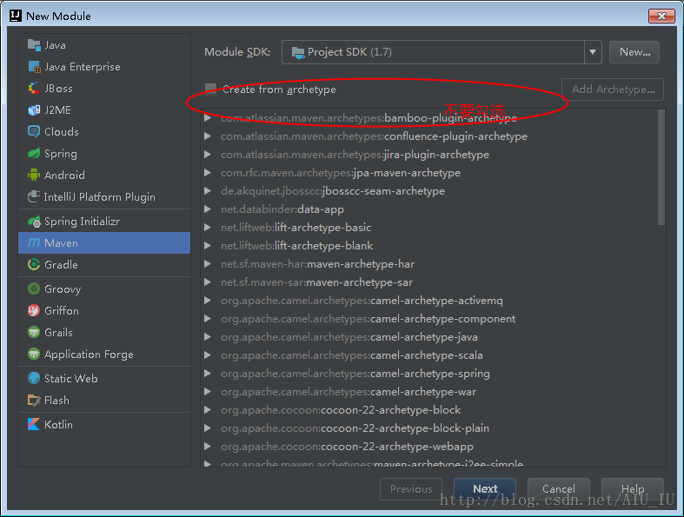This screenshot has height=517, width=684.
Task: Click the Next button
Action: pos(485,488)
